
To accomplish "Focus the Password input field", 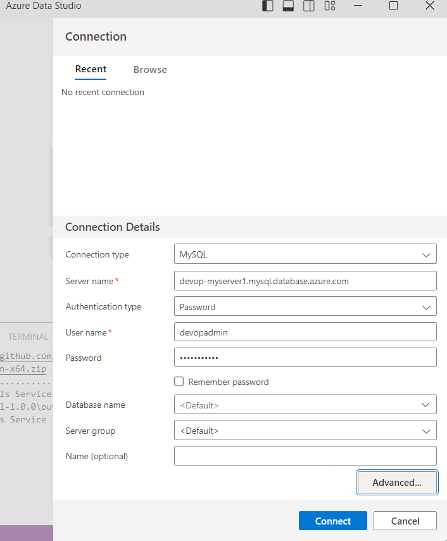I will click(x=305, y=357).
